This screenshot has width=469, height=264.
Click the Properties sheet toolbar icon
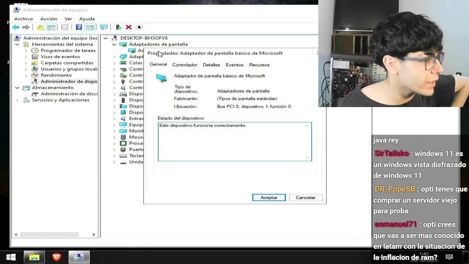(x=65, y=27)
